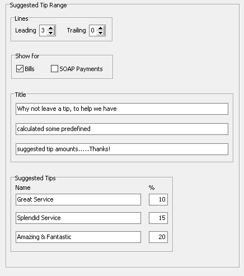This screenshot has width=244, height=276.
Task: Click the Great Service name field
Action: (78, 199)
